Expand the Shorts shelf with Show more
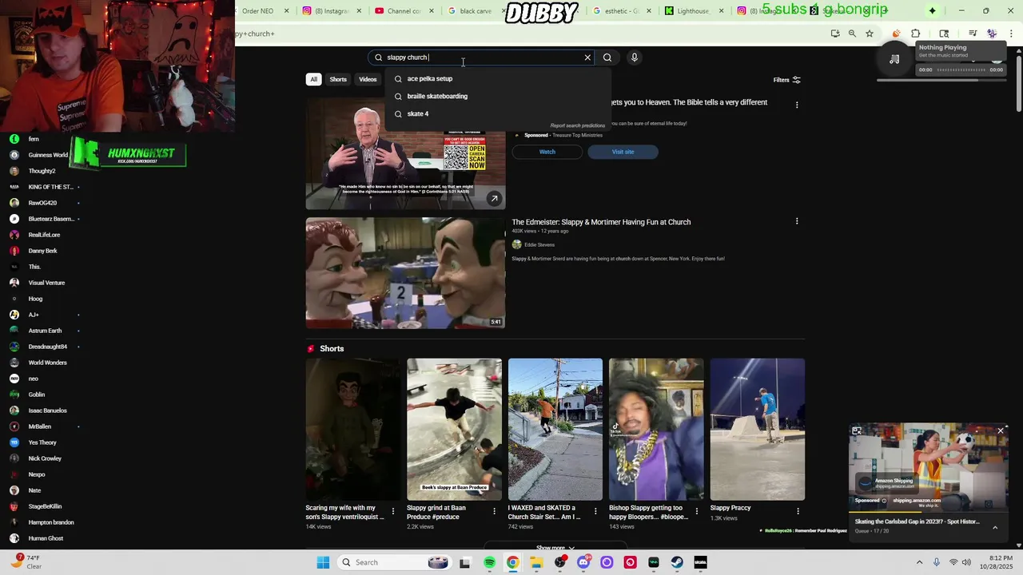This screenshot has width=1023, height=575. (x=555, y=548)
